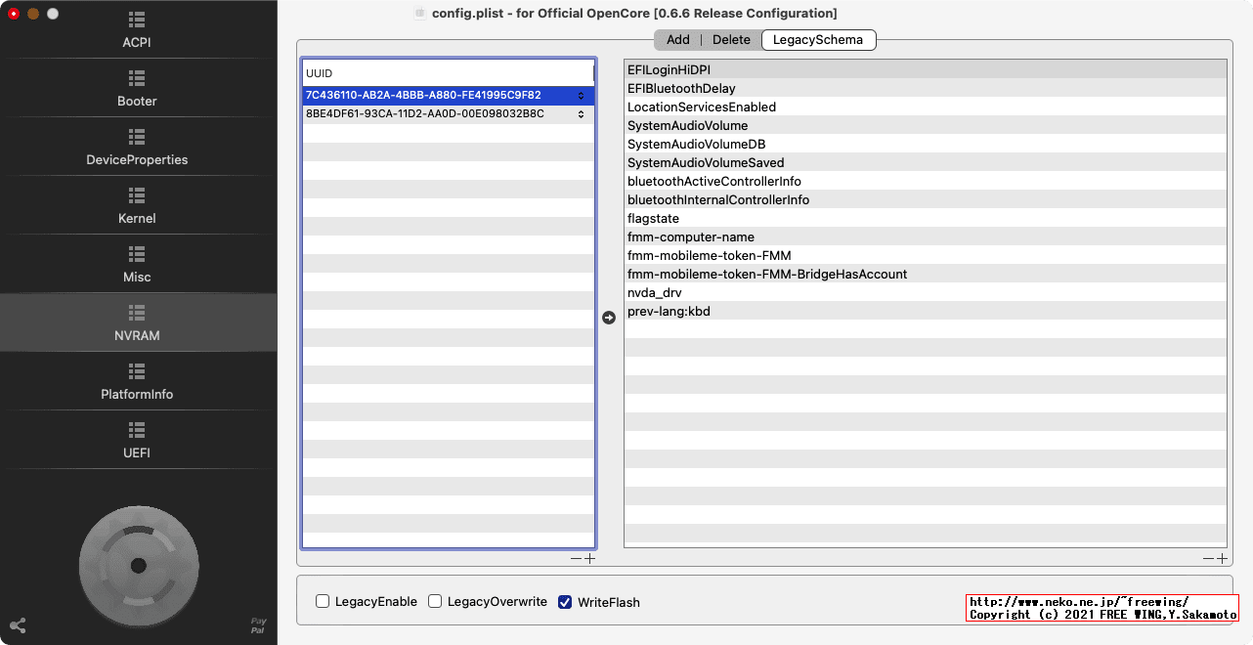Disable the WriteFlash checkbox
The image size is (1253, 645).
565,602
